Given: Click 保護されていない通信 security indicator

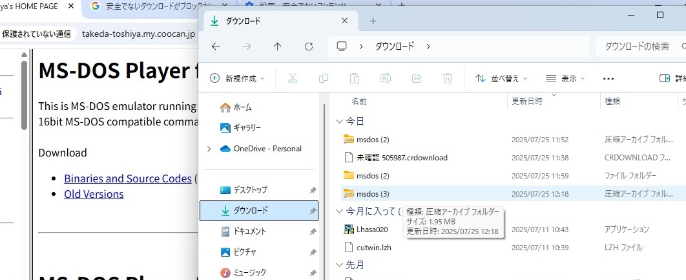Looking at the screenshot, I should pyautogui.click(x=37, y=34).
